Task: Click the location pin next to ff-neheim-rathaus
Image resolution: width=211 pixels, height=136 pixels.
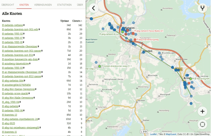Action: 24,25
